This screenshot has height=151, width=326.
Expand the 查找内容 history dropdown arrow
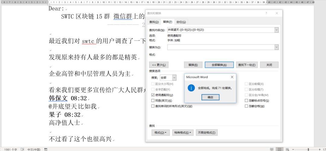tap(276, 30)
